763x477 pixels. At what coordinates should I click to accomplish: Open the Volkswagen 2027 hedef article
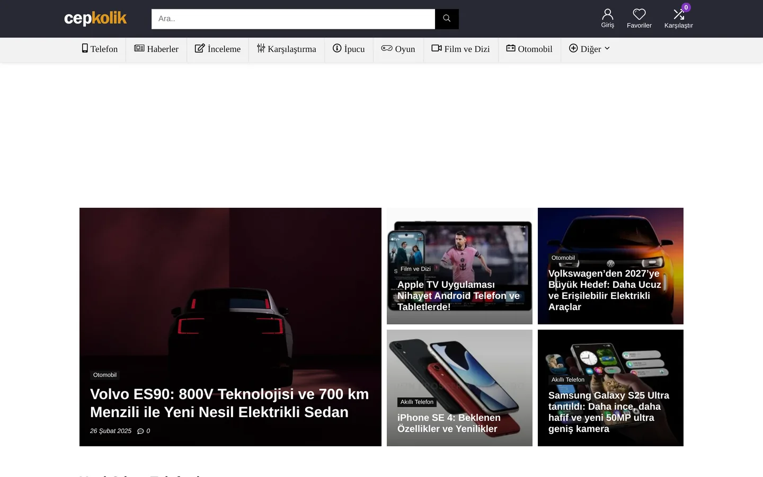[x=605, y=290]
